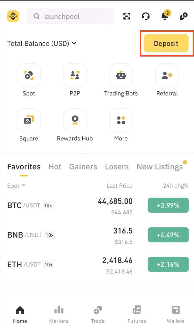Viewport: 194px width, 328px height.
Task: Open the Rewards Hub
Action: (x=75, y=120)
